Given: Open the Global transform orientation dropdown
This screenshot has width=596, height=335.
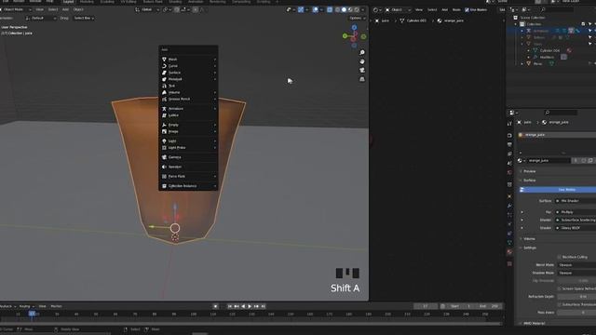Looking at the screenshot, I should [147, 9].
